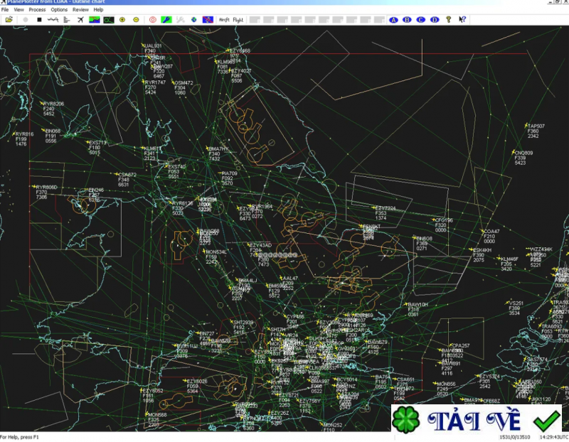Click the blue globe icon

[x=193, y=21]
